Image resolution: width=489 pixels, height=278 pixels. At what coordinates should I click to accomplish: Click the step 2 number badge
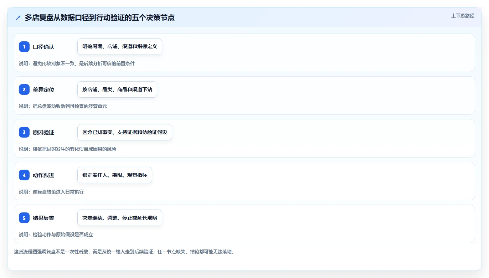[x=24, y=89]
